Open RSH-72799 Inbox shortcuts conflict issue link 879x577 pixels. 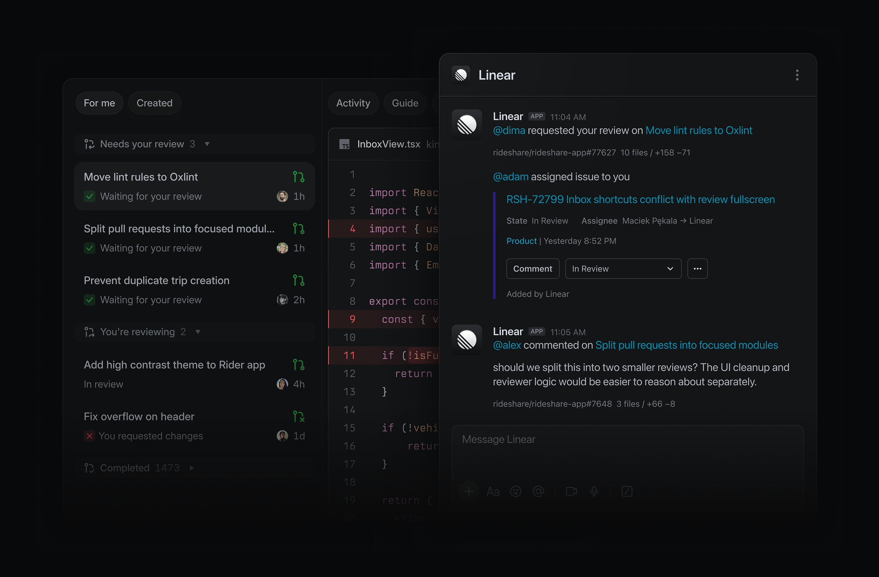[x=640, y=199]
